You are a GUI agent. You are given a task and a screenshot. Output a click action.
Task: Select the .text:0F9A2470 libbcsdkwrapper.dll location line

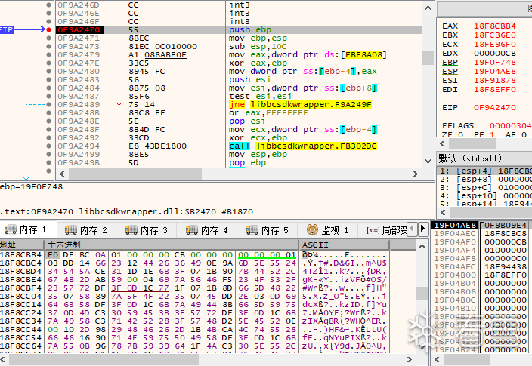(x=126, y=212)
